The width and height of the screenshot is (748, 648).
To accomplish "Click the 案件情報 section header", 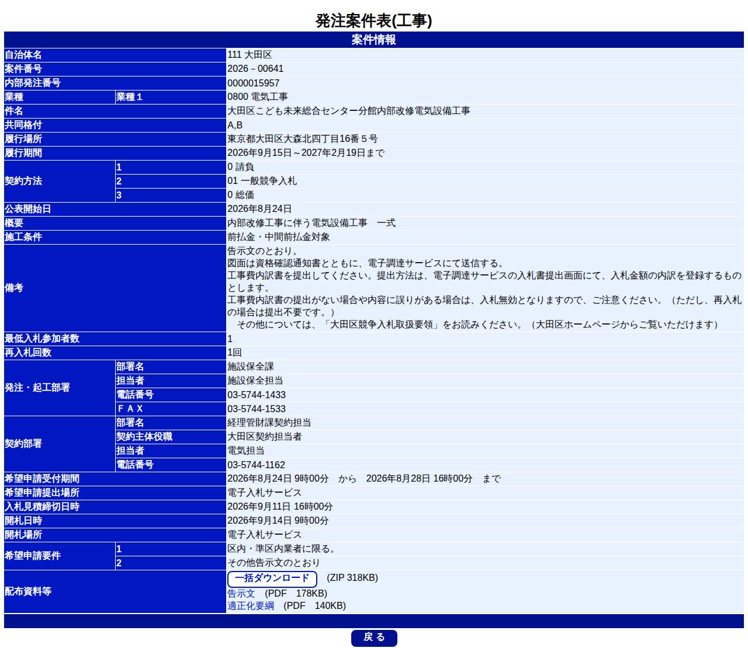I will pos(374,40).
